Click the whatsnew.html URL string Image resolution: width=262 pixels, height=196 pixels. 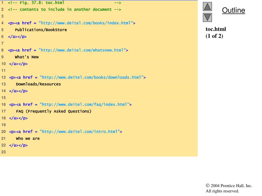click(82, 50)
